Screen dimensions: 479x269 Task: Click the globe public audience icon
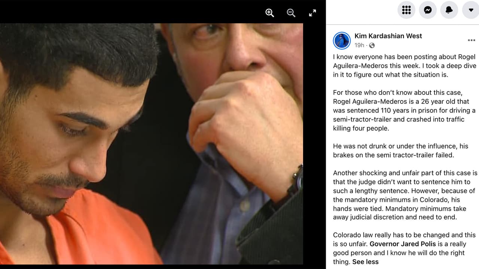372,45
